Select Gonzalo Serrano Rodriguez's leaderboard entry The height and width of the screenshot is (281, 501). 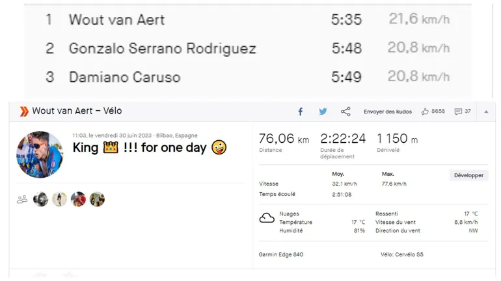click(x=162, y=48)
